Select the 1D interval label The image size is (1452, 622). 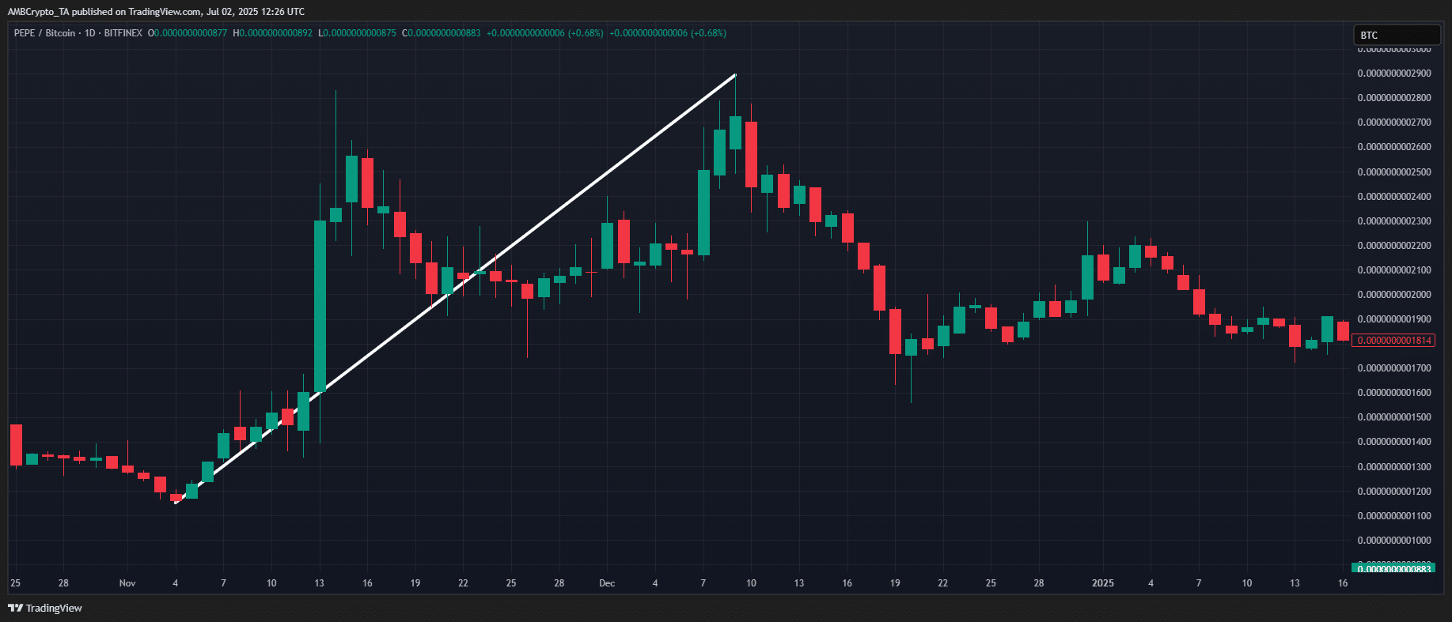[89, 33]
